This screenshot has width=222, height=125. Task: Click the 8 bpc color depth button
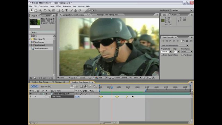point(43,78)
